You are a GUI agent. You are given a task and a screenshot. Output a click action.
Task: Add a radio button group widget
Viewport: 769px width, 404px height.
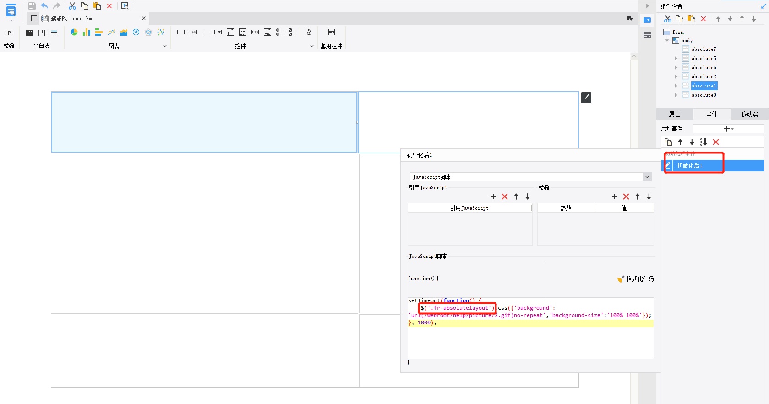point(280,32)
